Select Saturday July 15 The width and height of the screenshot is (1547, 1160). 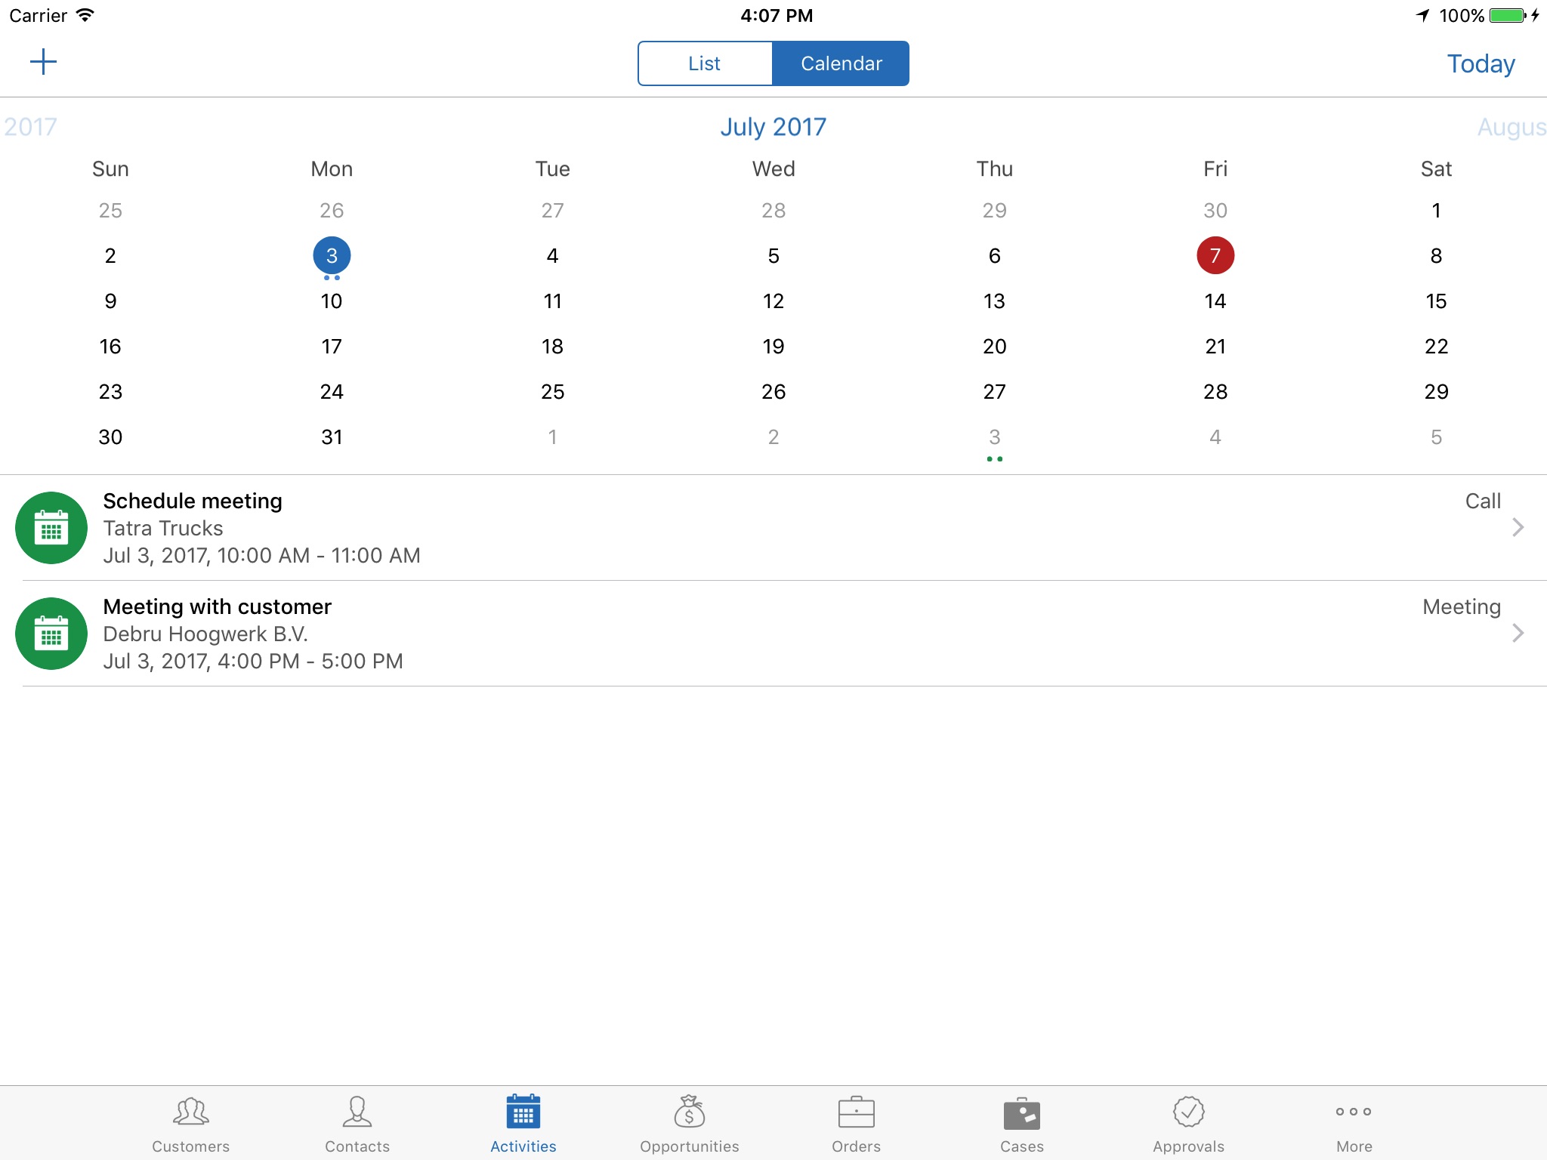pyautogui.click(x=1436, y=301)
